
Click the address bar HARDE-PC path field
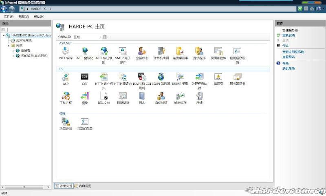[158, 9]
